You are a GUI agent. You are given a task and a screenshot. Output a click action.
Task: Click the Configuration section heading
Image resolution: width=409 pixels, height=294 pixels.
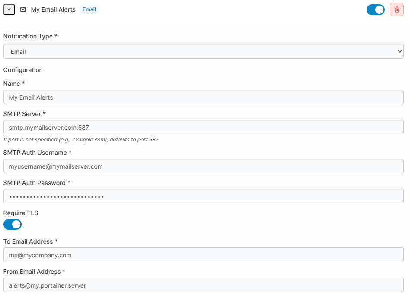tap(23, 70)
